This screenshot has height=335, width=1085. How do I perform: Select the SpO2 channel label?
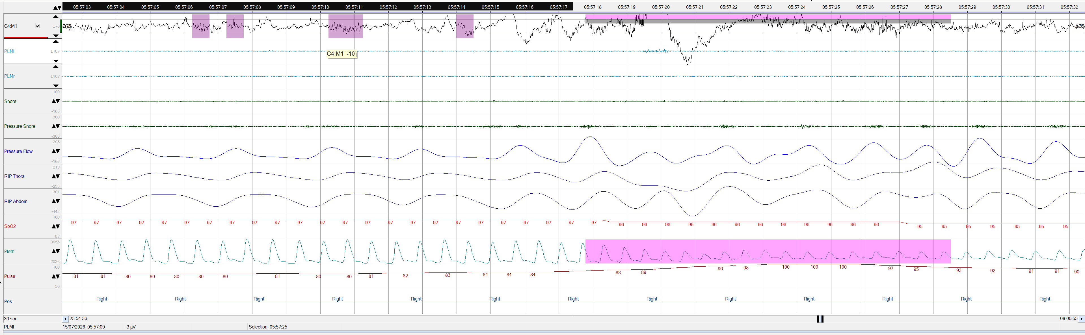point(10,226)
